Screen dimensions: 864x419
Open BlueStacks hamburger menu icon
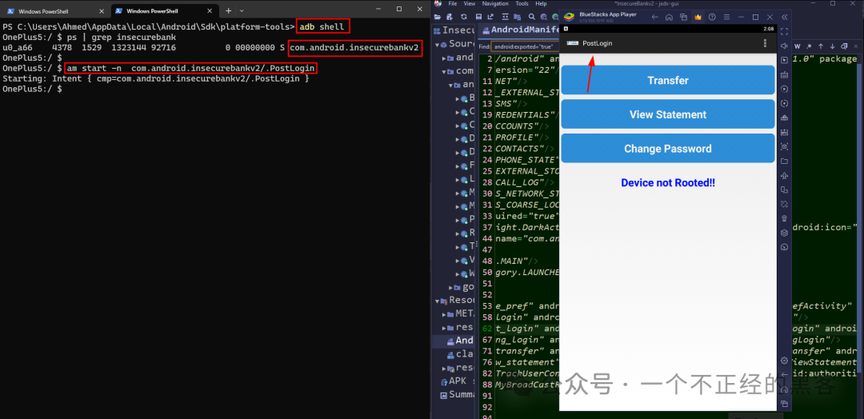726,17
